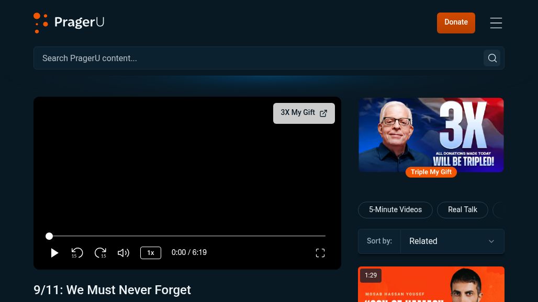Image resolution: width=538 pixels, height=302 pixels.
Task: Select the Real Talk filter
Action: [x=463, y=210]
